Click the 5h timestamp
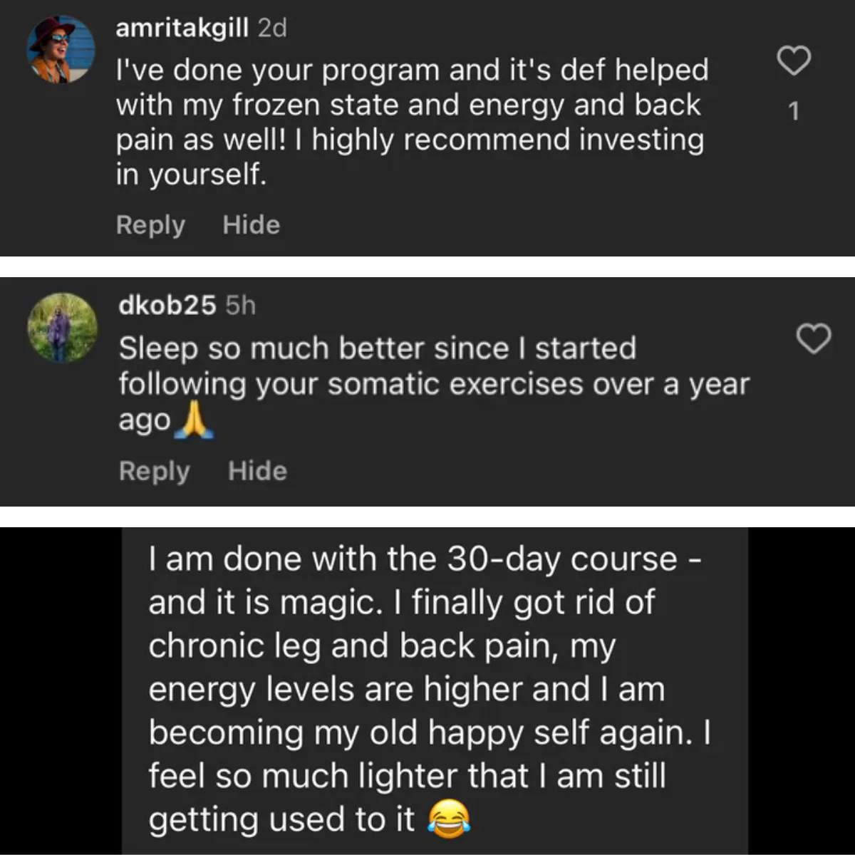 point(240,305)
